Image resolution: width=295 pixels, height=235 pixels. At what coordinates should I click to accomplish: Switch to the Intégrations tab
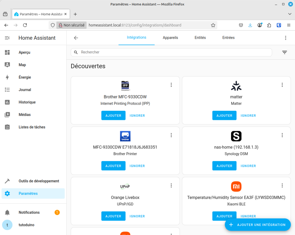(137, 38)
